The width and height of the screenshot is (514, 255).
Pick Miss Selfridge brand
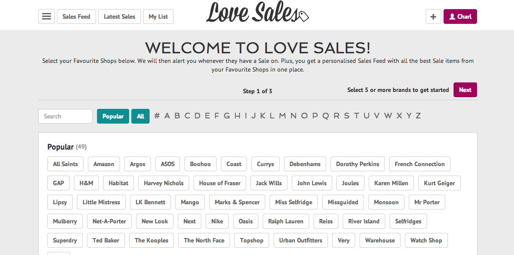pos(294,202)
